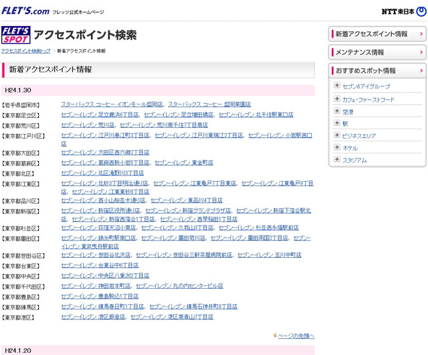Open セブン-イレブン 西小山桜並木通り店 link
The height and width of the screenshot is (355, 428).
(x=103, y=200)
